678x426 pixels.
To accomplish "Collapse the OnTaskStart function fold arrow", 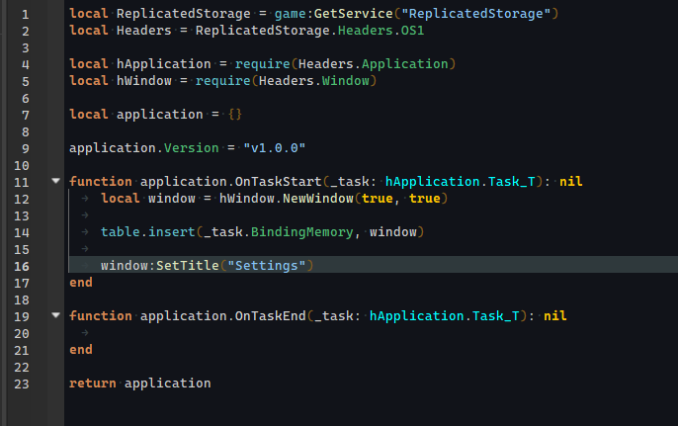I will click(55, 182).
